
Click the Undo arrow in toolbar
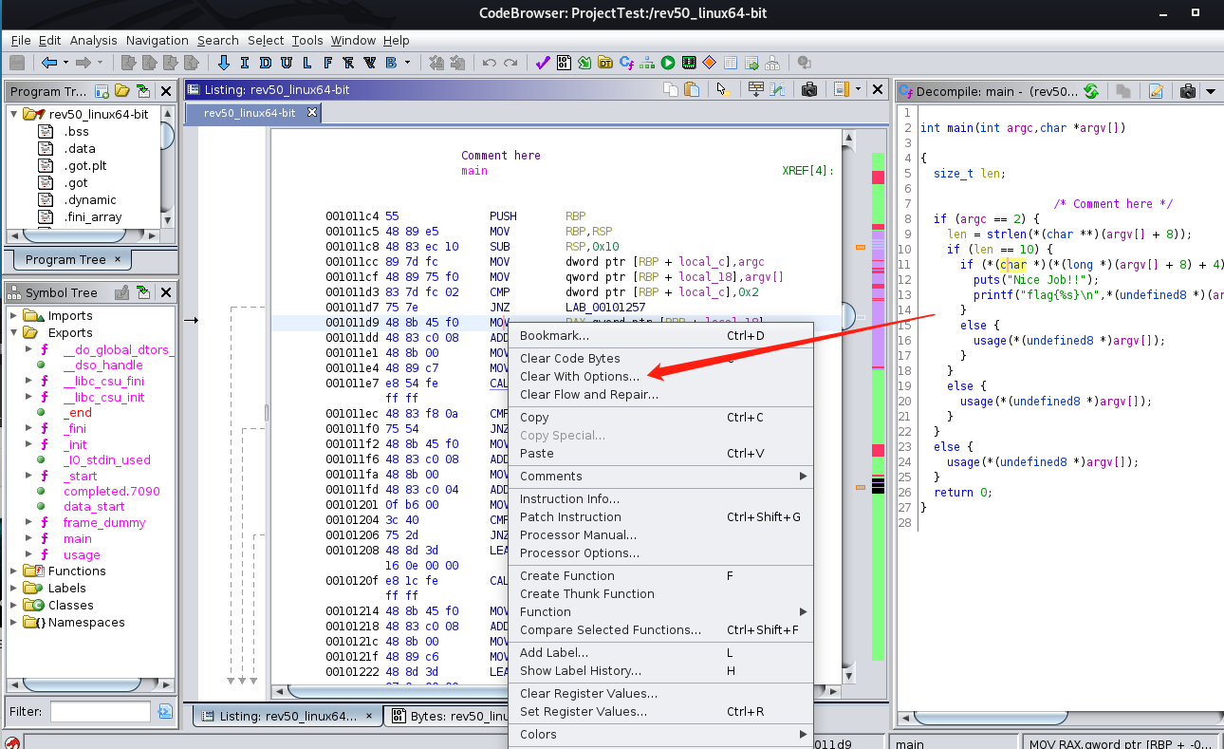[490, 63]
